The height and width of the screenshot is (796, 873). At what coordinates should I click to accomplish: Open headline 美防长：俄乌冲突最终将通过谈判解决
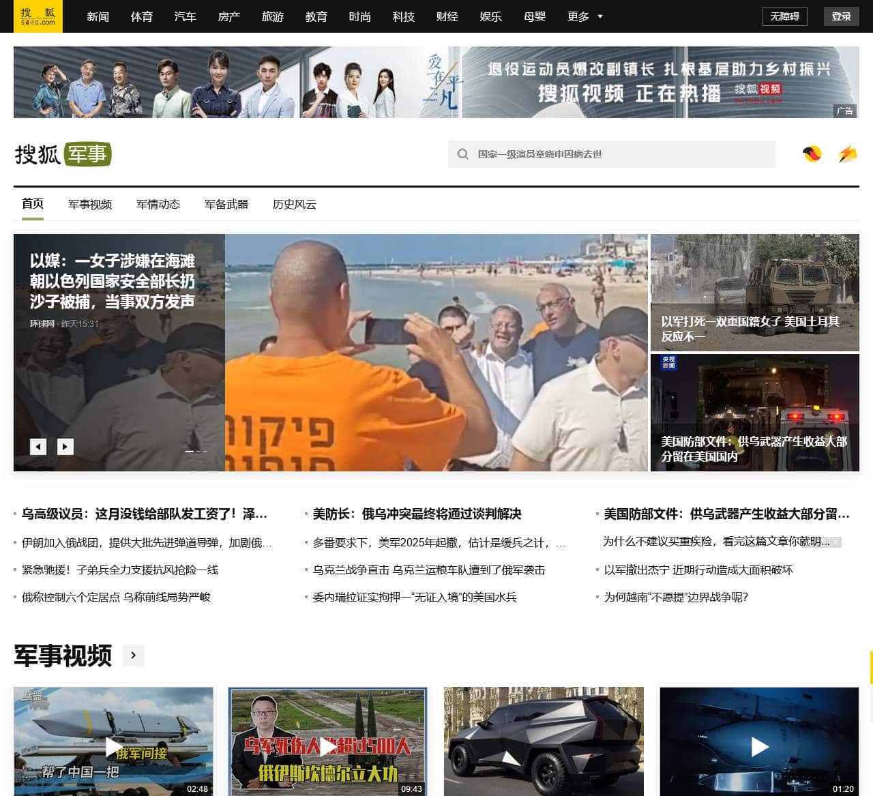pyautogui.click(x=417, y=514)
